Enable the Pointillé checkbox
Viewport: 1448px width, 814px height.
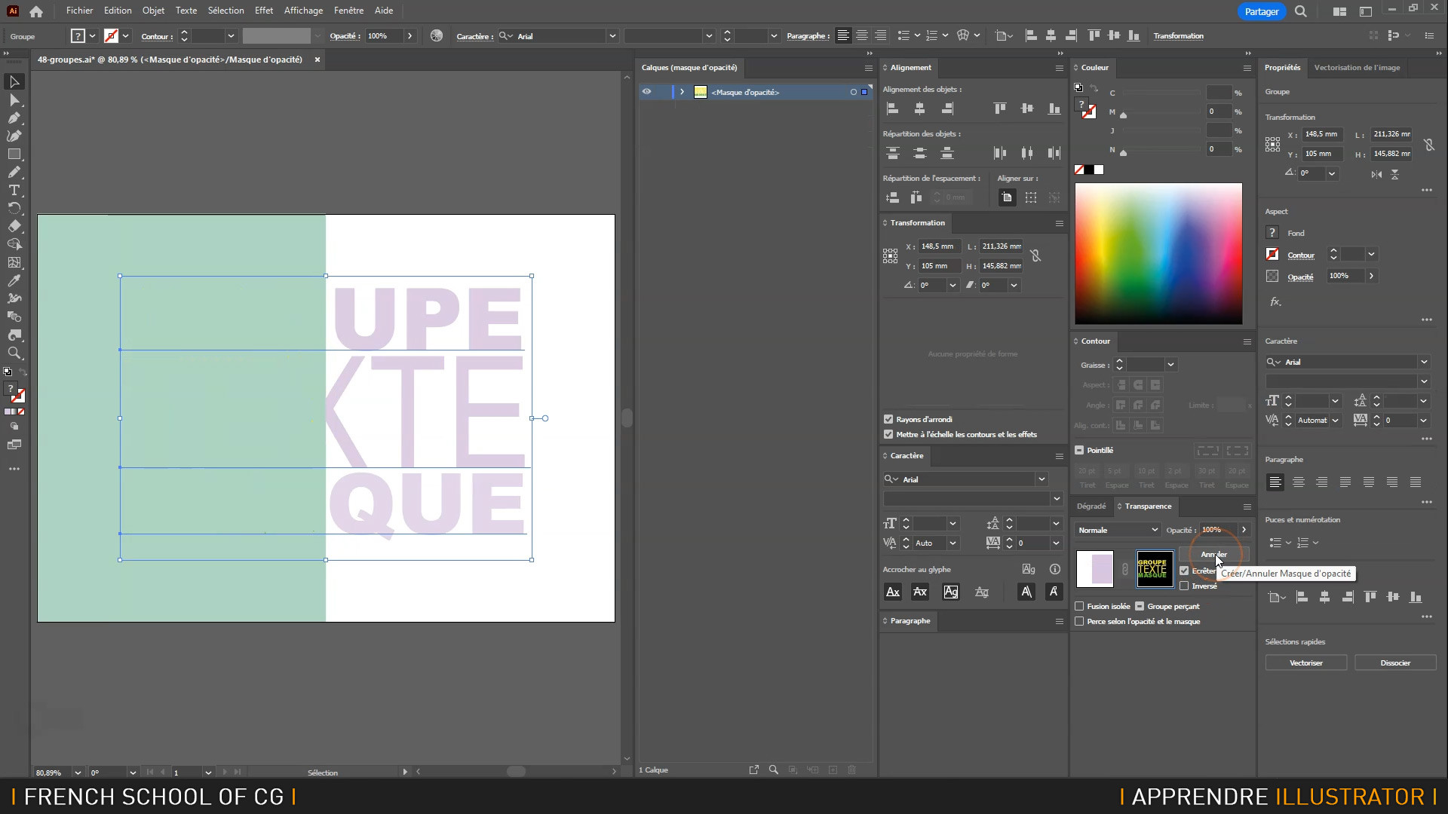[1079, 450]
